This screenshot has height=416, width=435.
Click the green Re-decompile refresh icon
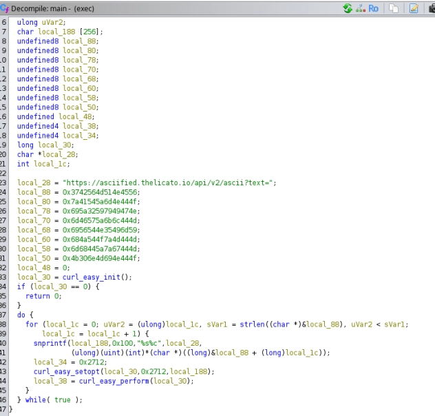(x=348, y=8)
